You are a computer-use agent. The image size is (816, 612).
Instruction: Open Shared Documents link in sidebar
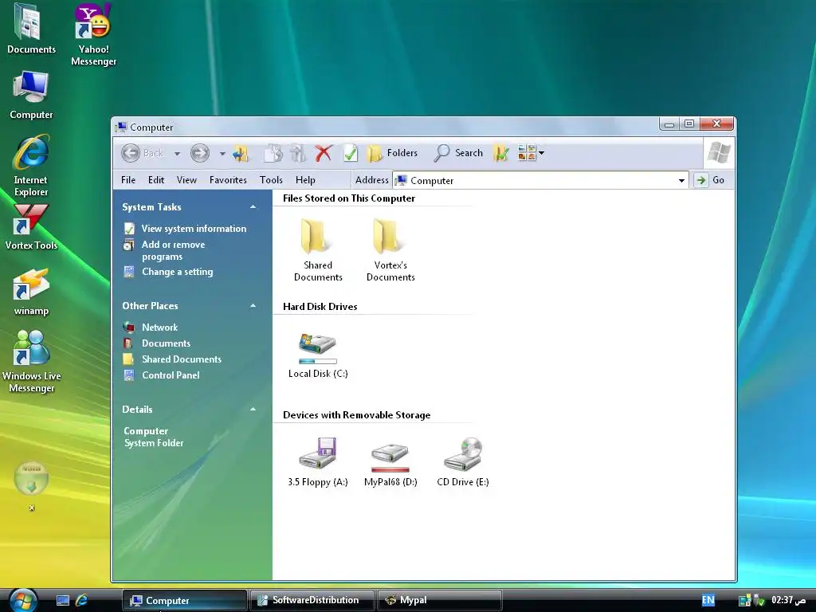[182, 359]
